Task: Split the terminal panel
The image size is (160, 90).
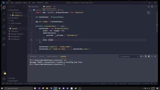Action: 146,56
